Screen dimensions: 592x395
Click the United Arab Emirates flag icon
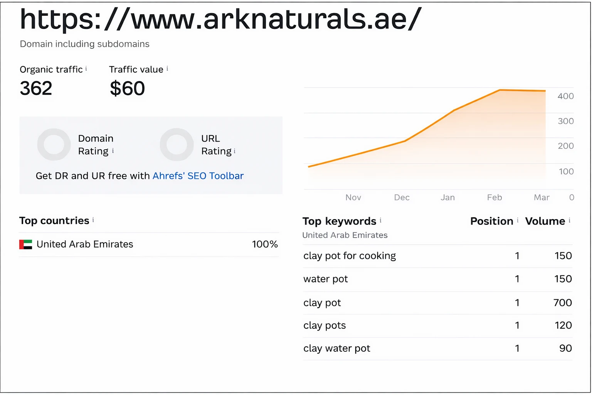tap(25, 244)
